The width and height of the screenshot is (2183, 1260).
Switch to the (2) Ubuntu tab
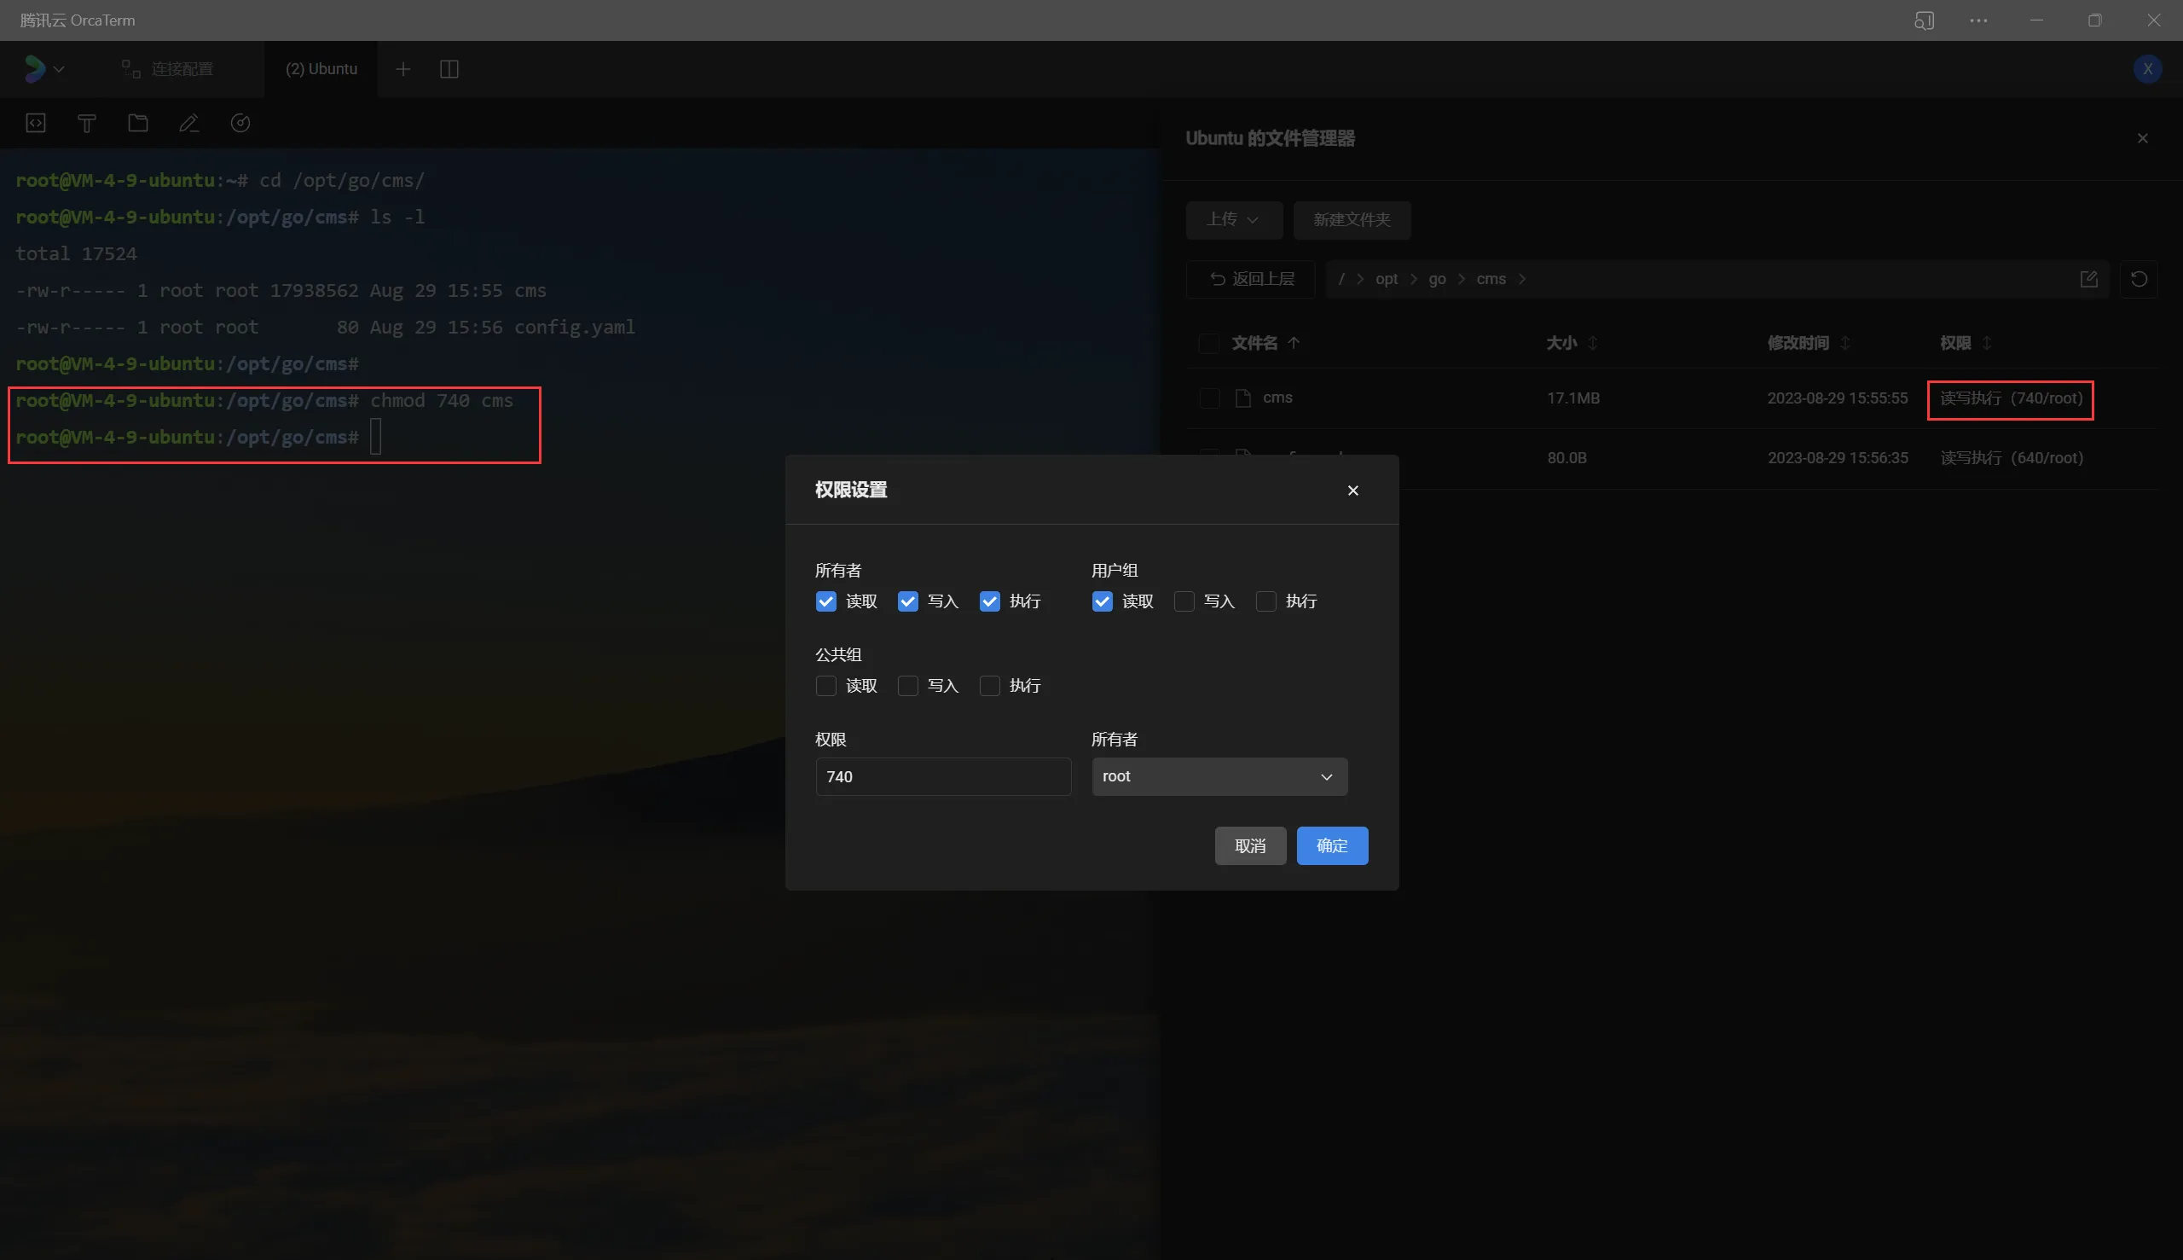coord(320,69)
